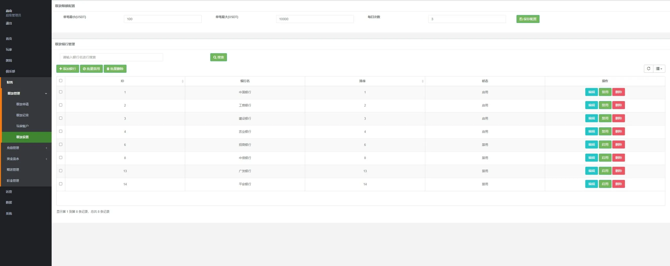This screenshot has height=266, width=670.
Task: Click 启用 for the 平安银行 row
Action: pyautogui.click(x=605, y=184)
